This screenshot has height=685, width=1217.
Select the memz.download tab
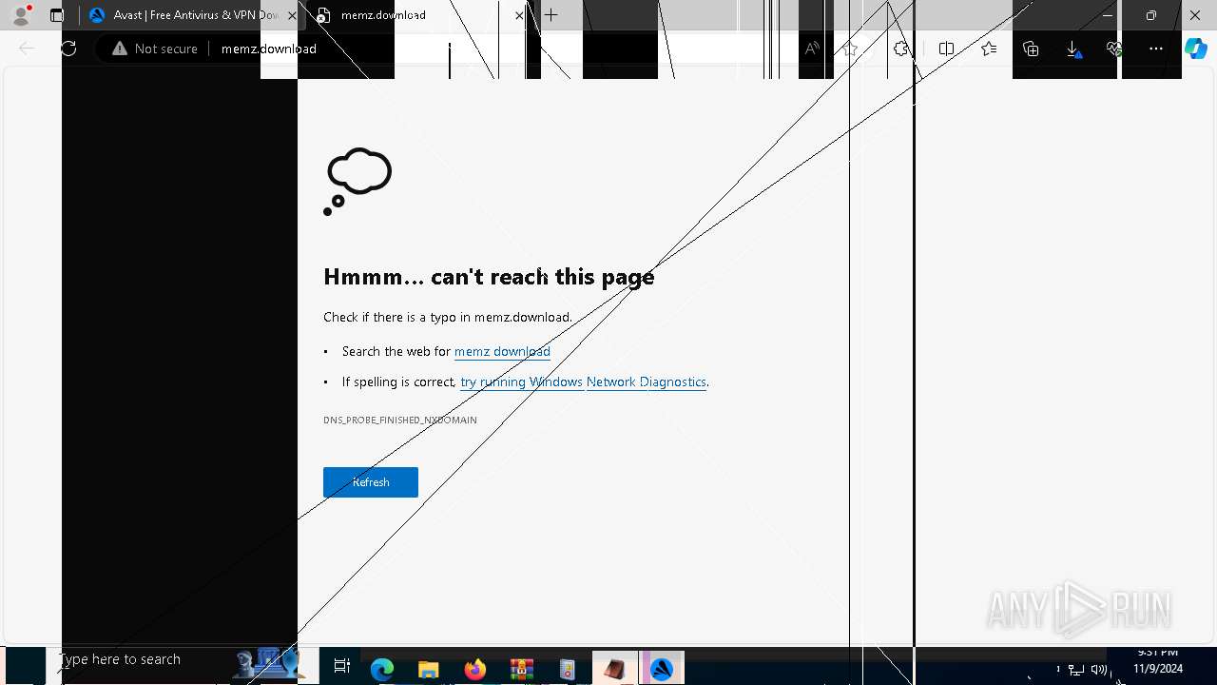[x=418, y=15]
